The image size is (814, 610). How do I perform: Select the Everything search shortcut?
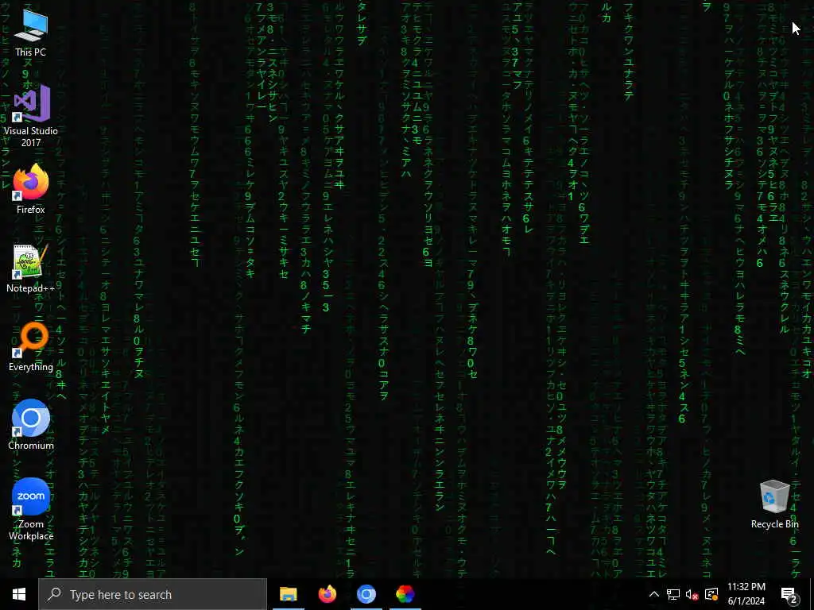point(31,347)
